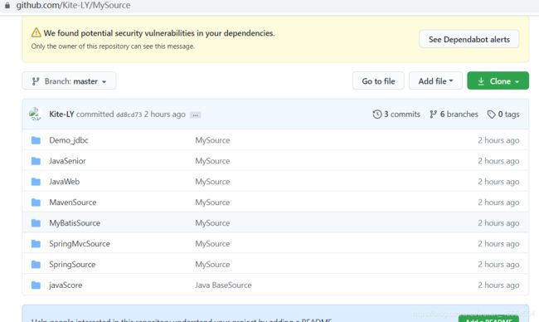Click the commit history clock icon
Image resolution: width=539 pixels, height=322 pixels.
coord(377,115)
